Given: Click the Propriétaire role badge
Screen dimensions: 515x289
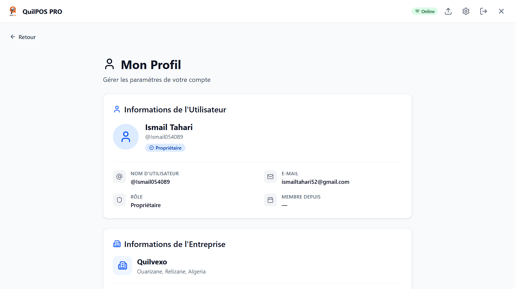Looking at the screenshot, I should [x=165, y=148].
